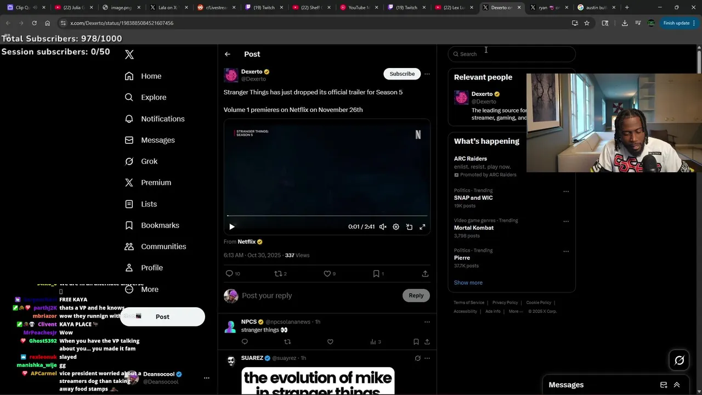Viewport: 702px width, 395px height.
Task: Open Privacy Policy link
Action: 505,303
